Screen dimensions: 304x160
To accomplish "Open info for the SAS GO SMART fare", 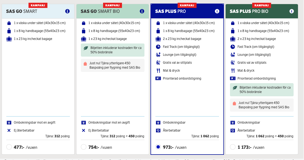I will point(67,11).
